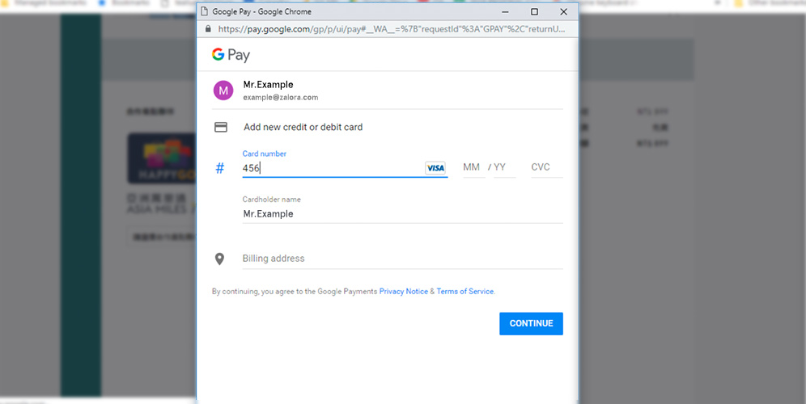Viewport: 806px width, 404px height.
Task: Click the YY expiry year field
Action: coord(504,167)
